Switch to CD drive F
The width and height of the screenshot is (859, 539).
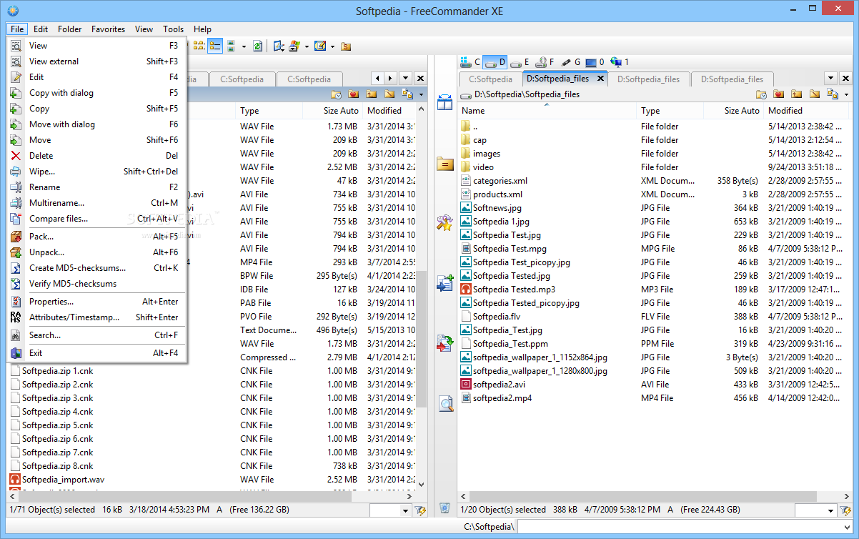pyautogui.click(x=545, y=62)
